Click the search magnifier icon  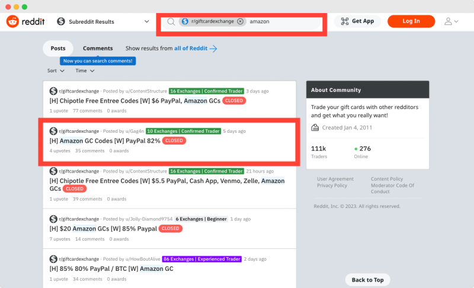171,21
